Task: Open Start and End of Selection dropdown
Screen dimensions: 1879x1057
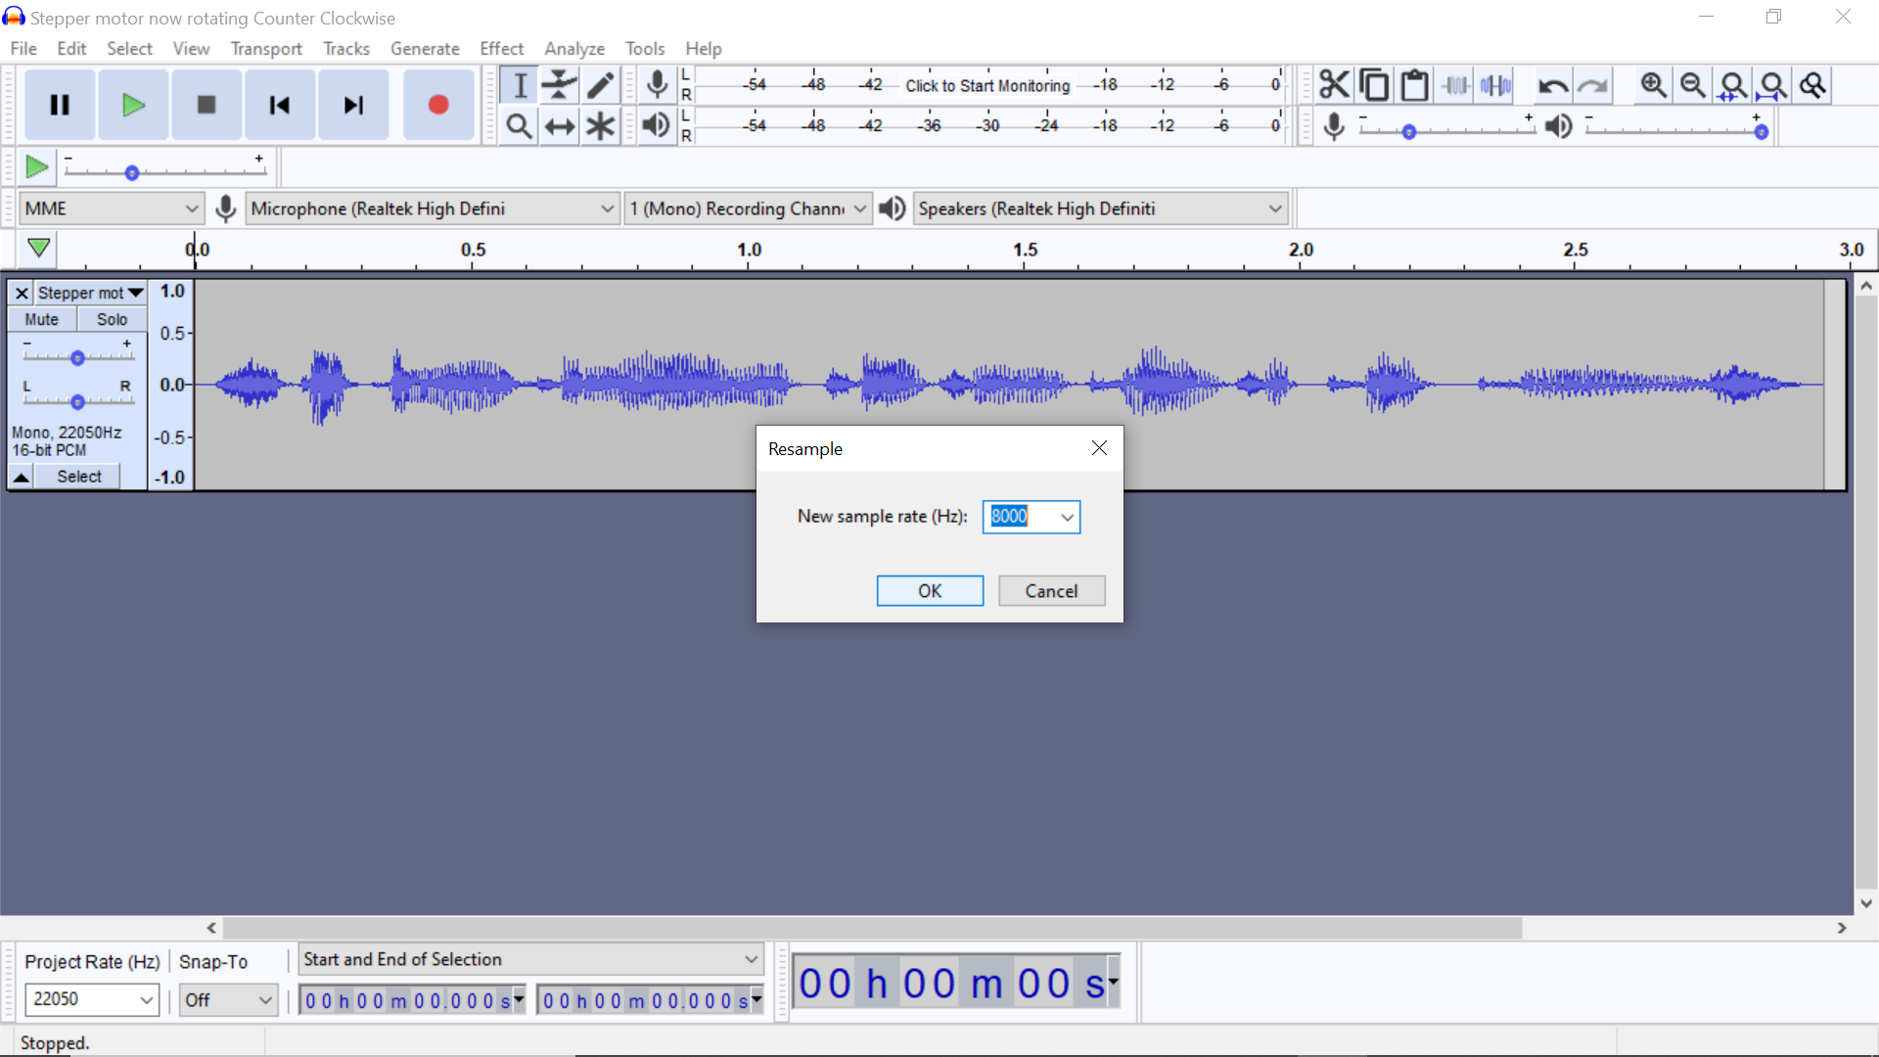Action: pyautogui.click(x=530, y=959)
